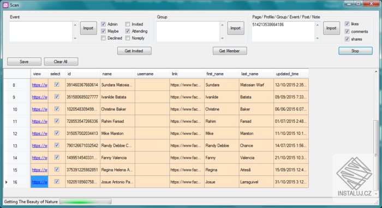382x208 pixels.
Task: Click the window resize grip at bottom corner
Action: click(377, 203)
